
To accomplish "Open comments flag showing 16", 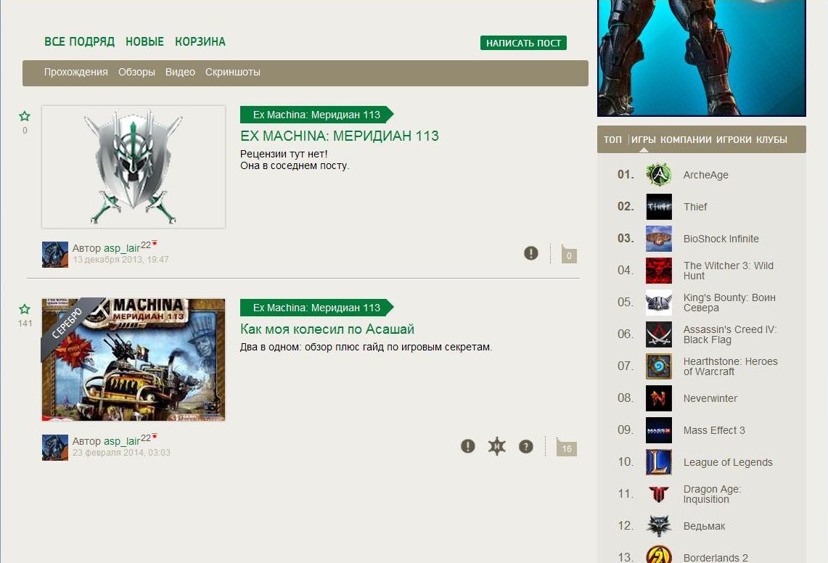I will [x=567, y=448].
